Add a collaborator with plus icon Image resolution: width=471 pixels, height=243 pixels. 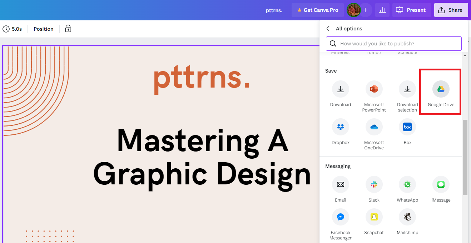tap(365, 10)
